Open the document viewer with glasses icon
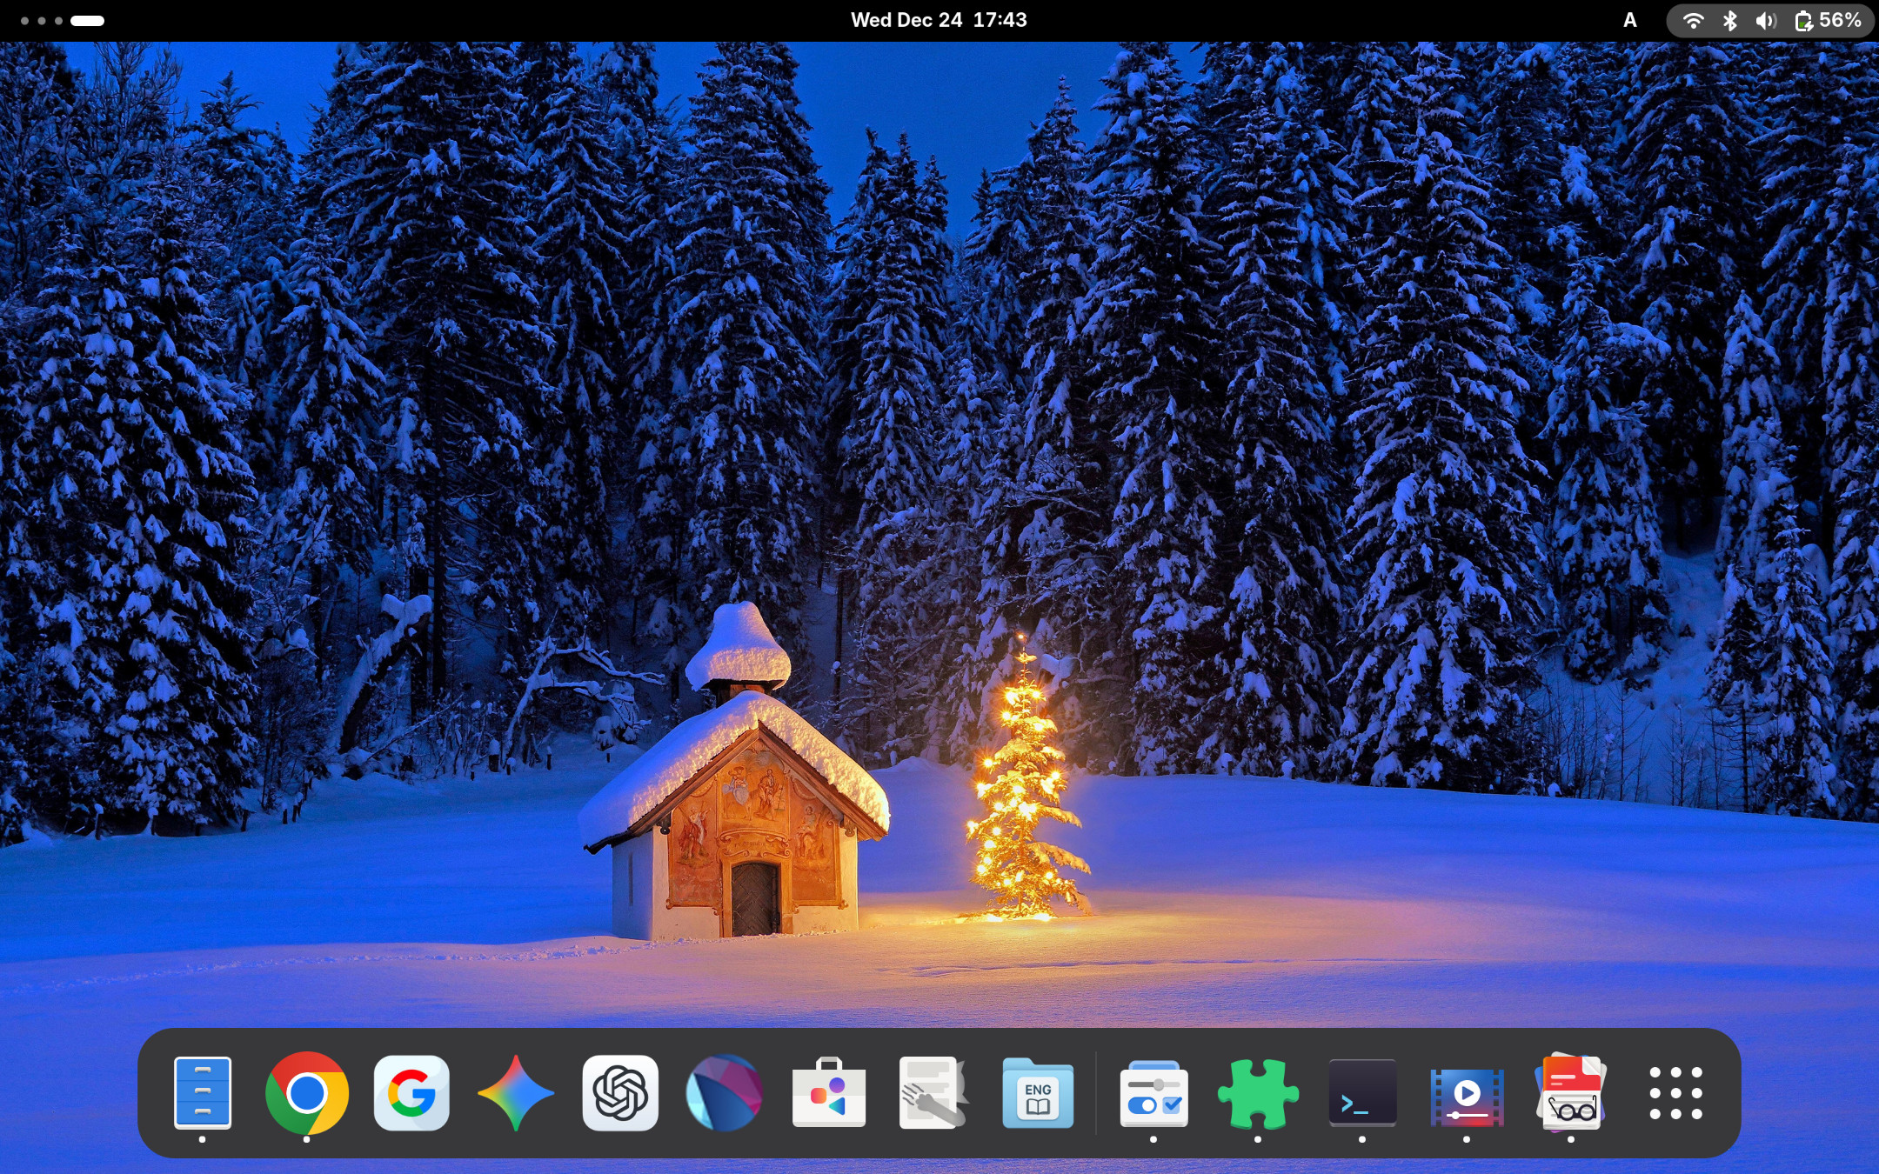 tap(1571, 1092)
